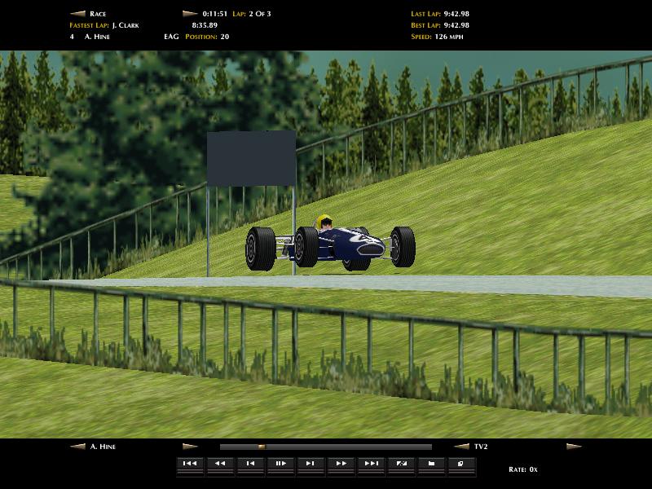This screenshot has height=489, width=652.
Task: Click the fast rewind button
Action: tap(219, 464)
